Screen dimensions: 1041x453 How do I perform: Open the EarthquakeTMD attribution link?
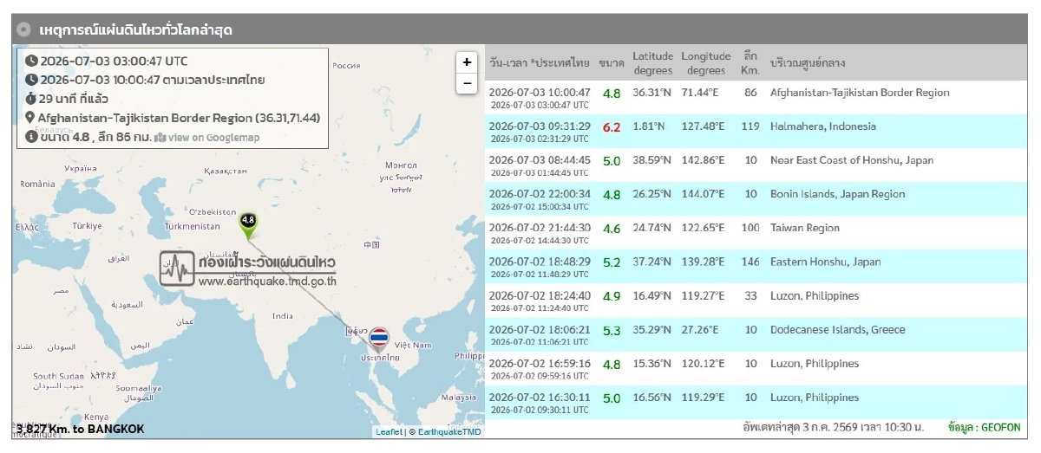pos(449,431)
